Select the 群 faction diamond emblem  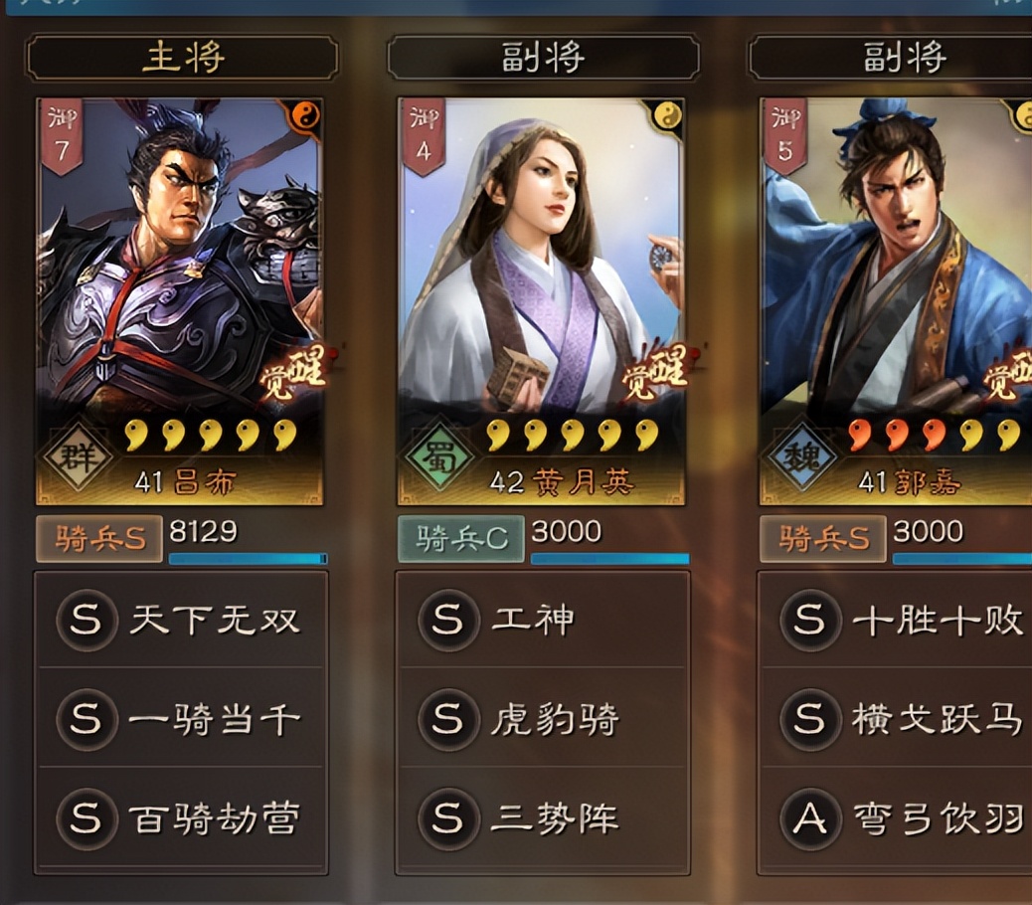point(79,456)
